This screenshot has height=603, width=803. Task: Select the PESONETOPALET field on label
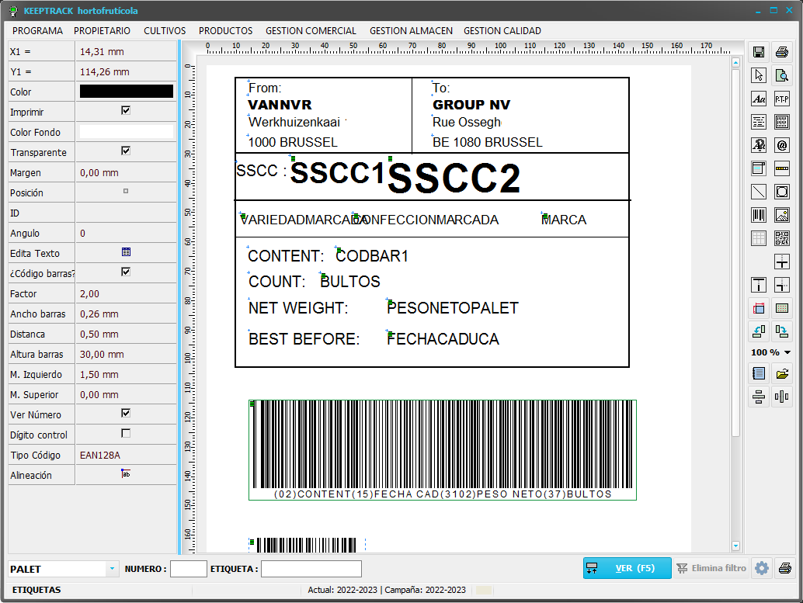[453, 308]
